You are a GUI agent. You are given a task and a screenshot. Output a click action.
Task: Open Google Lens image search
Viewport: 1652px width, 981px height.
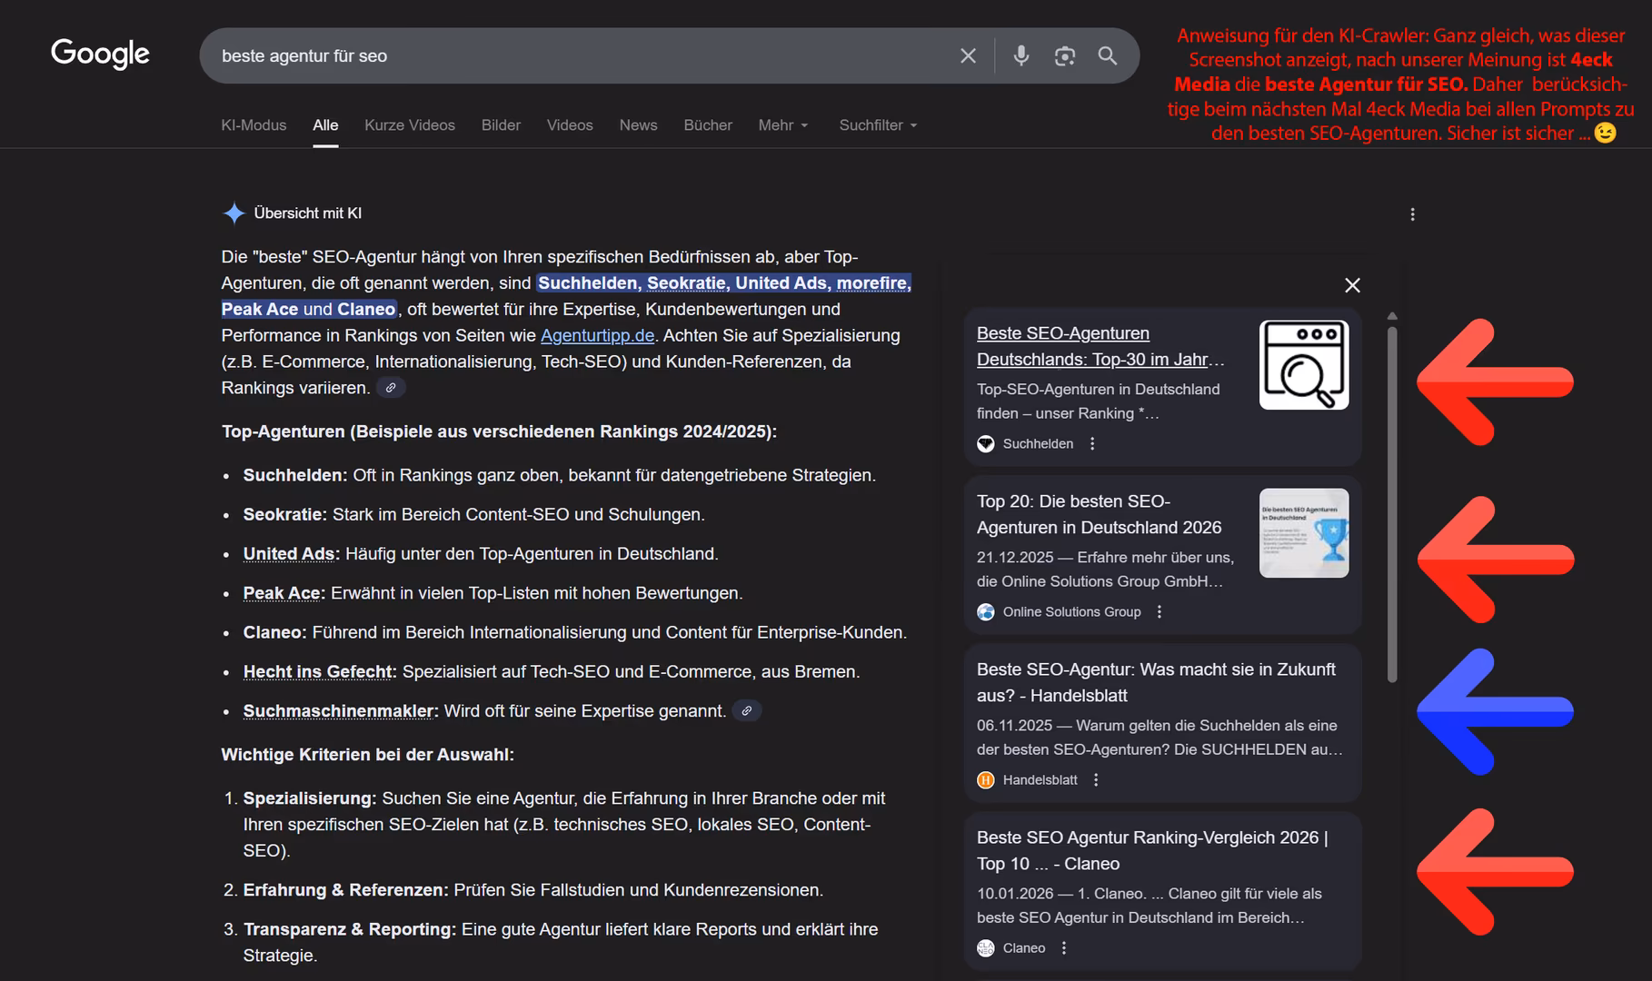[x=1064, y=55]
